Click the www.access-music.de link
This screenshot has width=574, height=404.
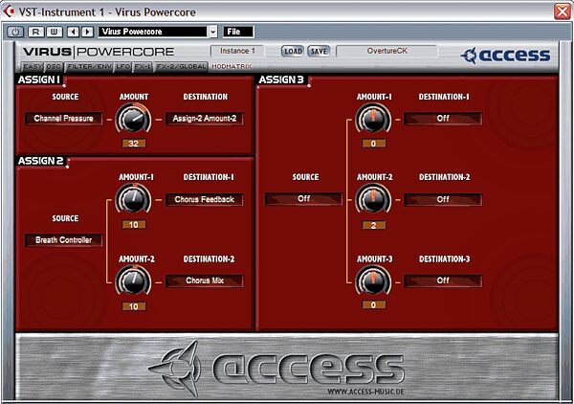click(365, 392)
